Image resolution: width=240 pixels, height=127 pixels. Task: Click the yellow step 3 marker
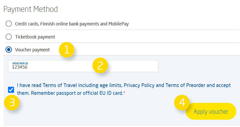[12, 102]
